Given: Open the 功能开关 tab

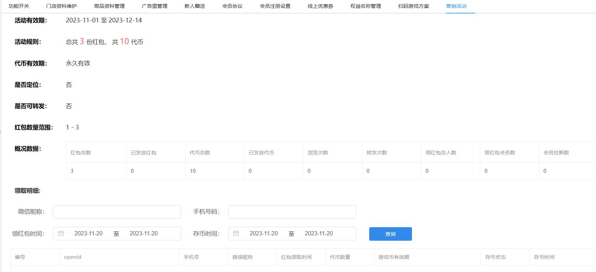Looking at the screenshot, I should pos(19,6).
